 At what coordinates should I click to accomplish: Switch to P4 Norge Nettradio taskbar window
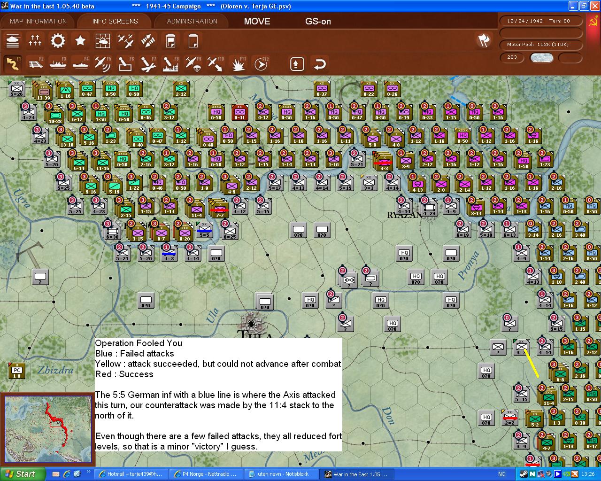tap(206, 474)
